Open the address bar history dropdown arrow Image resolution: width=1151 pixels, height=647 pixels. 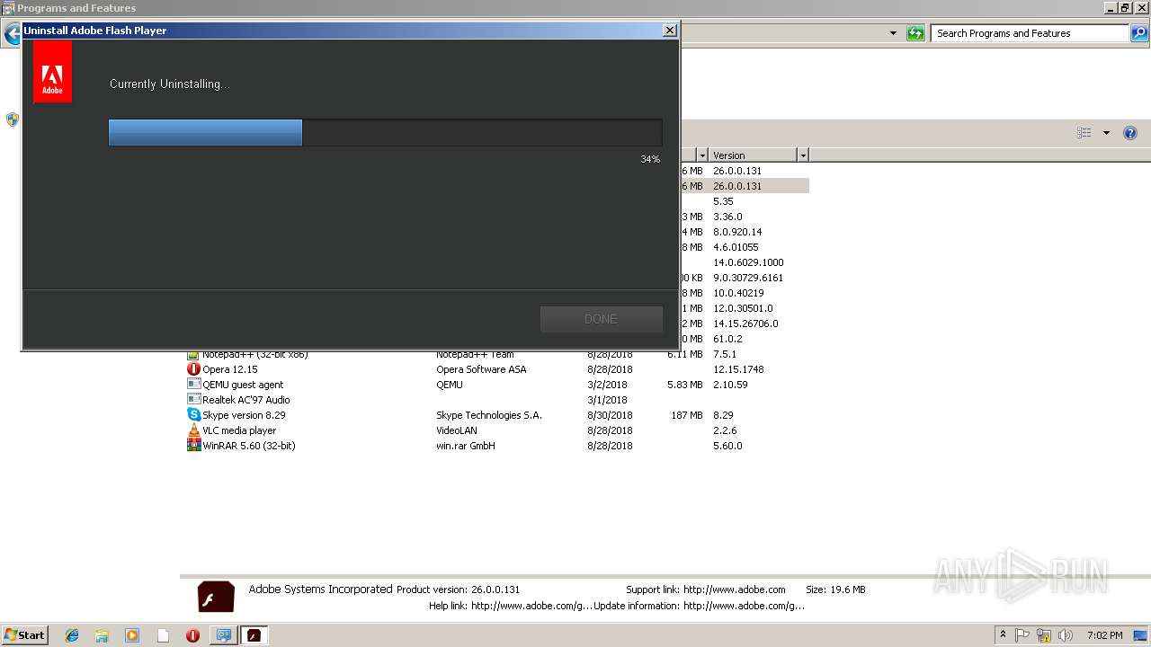click(893, 33)
